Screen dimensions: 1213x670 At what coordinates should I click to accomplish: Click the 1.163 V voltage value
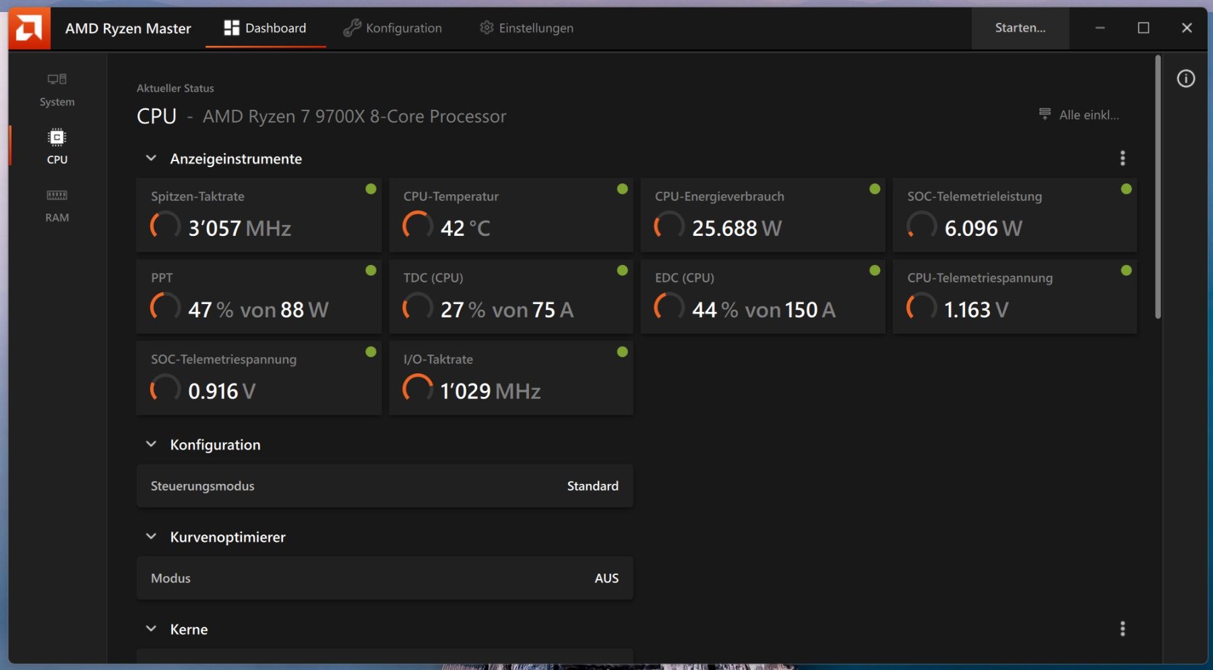click(976, 310)
